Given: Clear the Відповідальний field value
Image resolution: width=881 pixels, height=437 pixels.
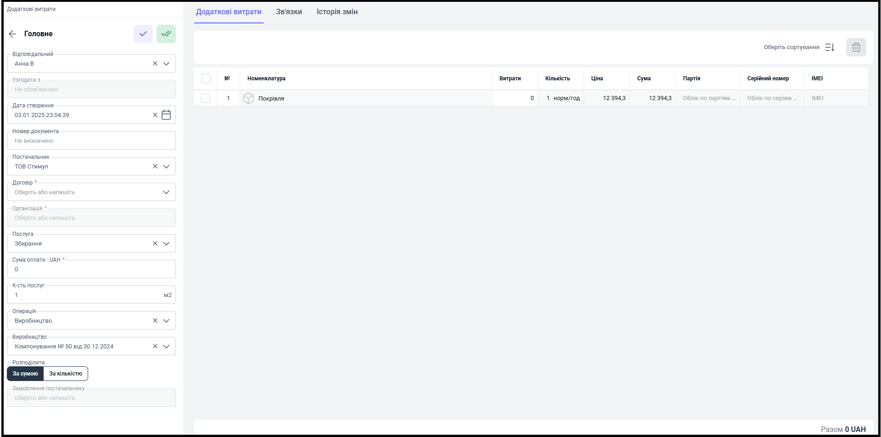Looking at the screenshot, I should [155, 64].
